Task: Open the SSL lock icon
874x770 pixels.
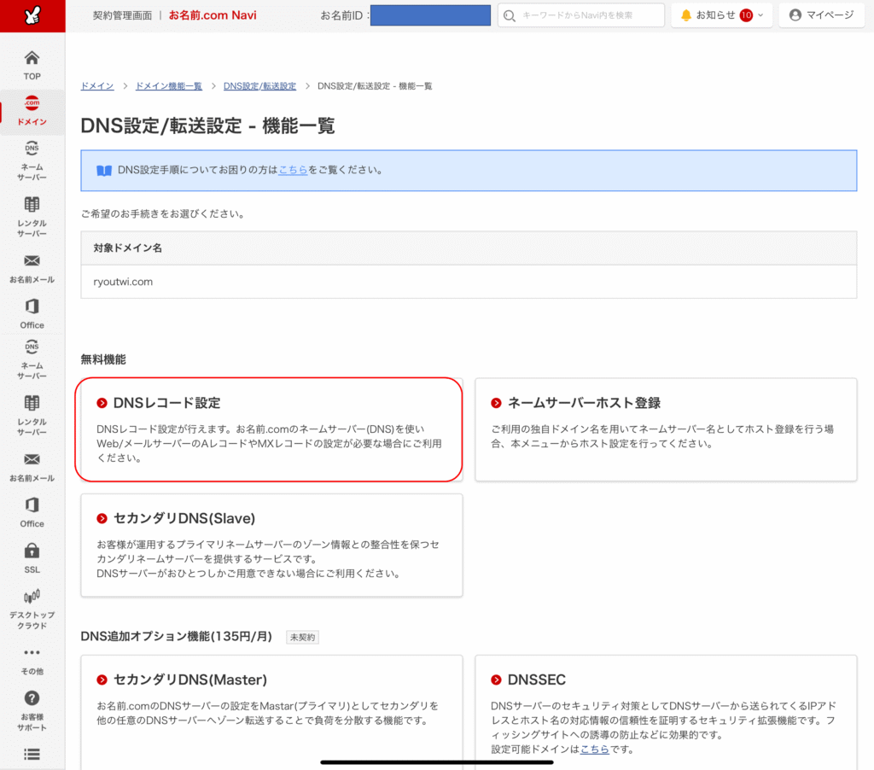Action: 32,551
